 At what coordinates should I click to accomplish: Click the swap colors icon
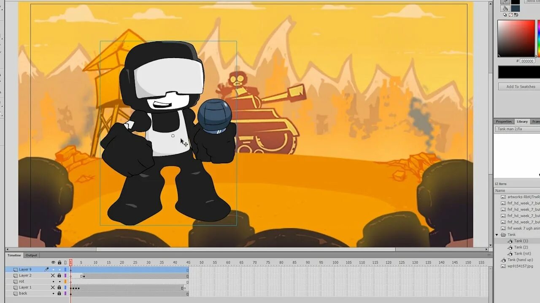pyautogui.click(x=516, y=15)
